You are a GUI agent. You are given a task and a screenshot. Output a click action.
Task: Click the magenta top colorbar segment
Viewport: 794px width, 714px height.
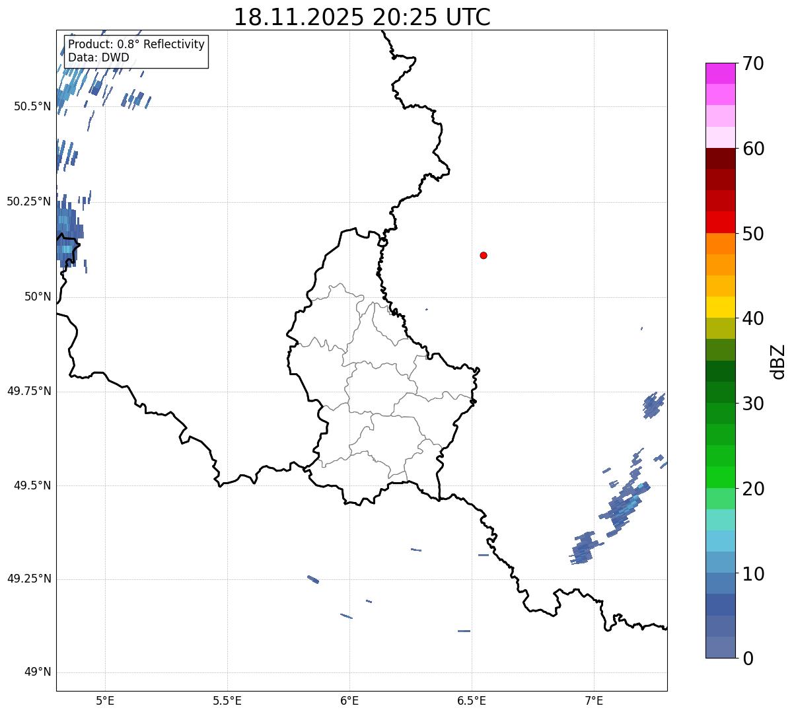pyautogui.click(x=720, y=73)
